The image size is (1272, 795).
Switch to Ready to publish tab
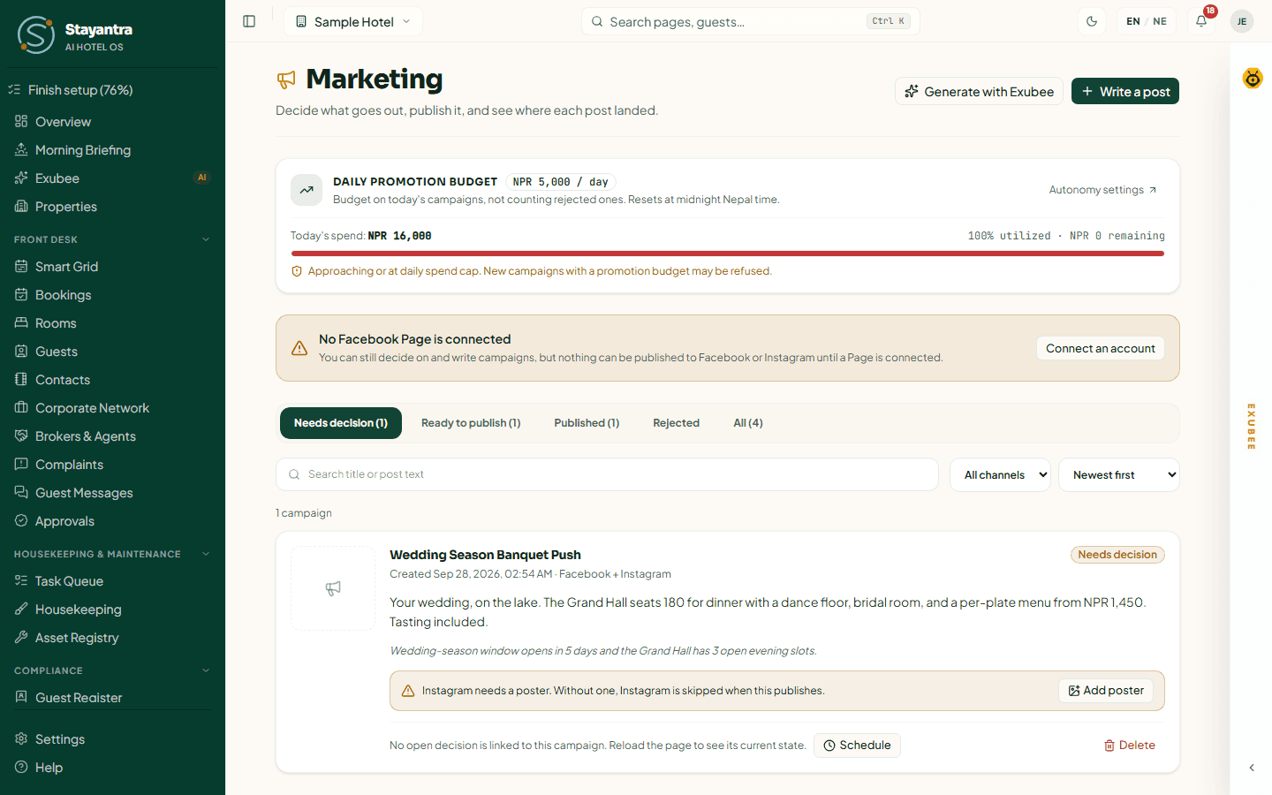click(x=471, y=423)
